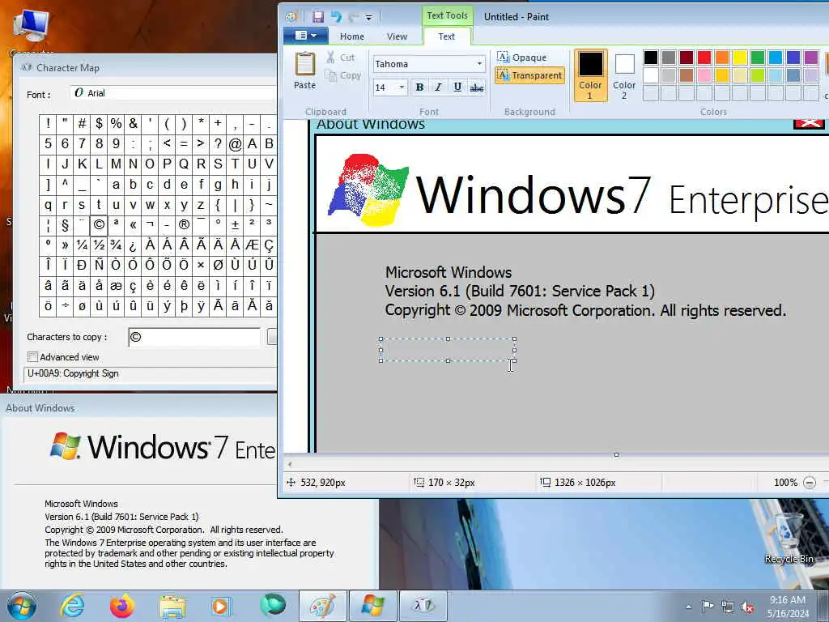Show hidden tray icons arrow
The width and height of the screenshot is (829, 622).
[x=688, y=607]
